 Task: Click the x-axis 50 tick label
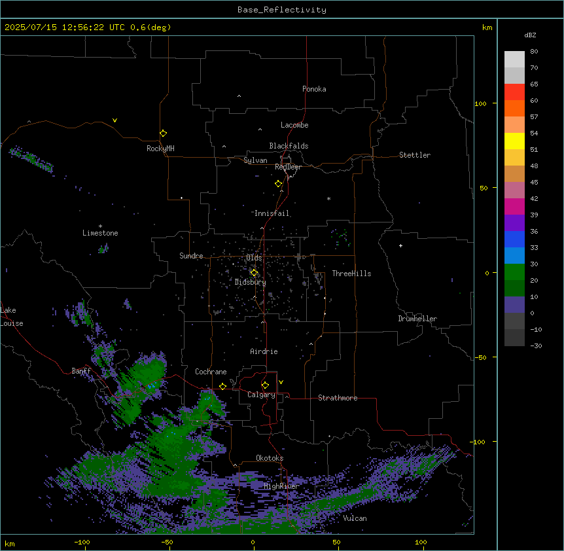coord(337,542)
